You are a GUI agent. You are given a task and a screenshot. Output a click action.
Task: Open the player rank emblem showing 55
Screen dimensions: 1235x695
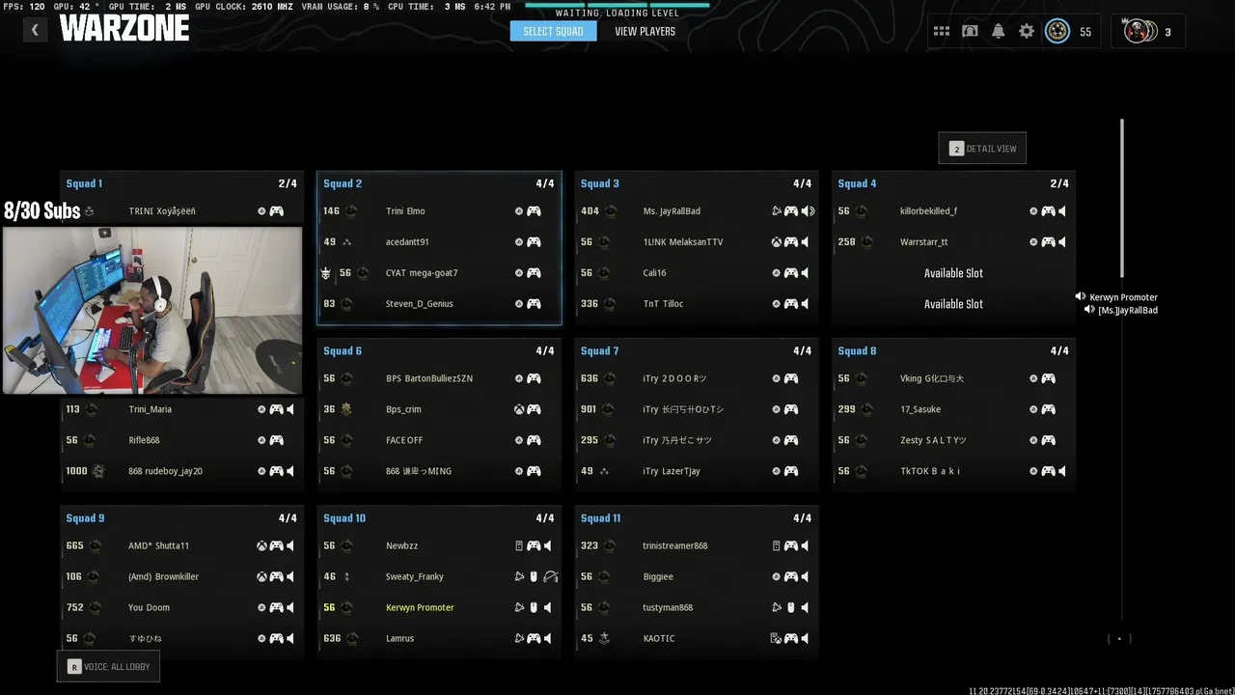tap(1057, 32)
